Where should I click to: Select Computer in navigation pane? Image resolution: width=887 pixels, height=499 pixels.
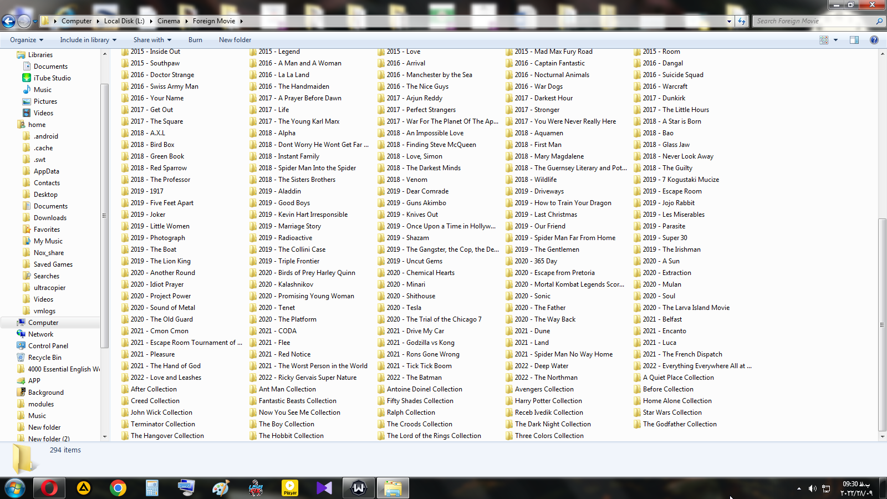[x=43, y=323]
